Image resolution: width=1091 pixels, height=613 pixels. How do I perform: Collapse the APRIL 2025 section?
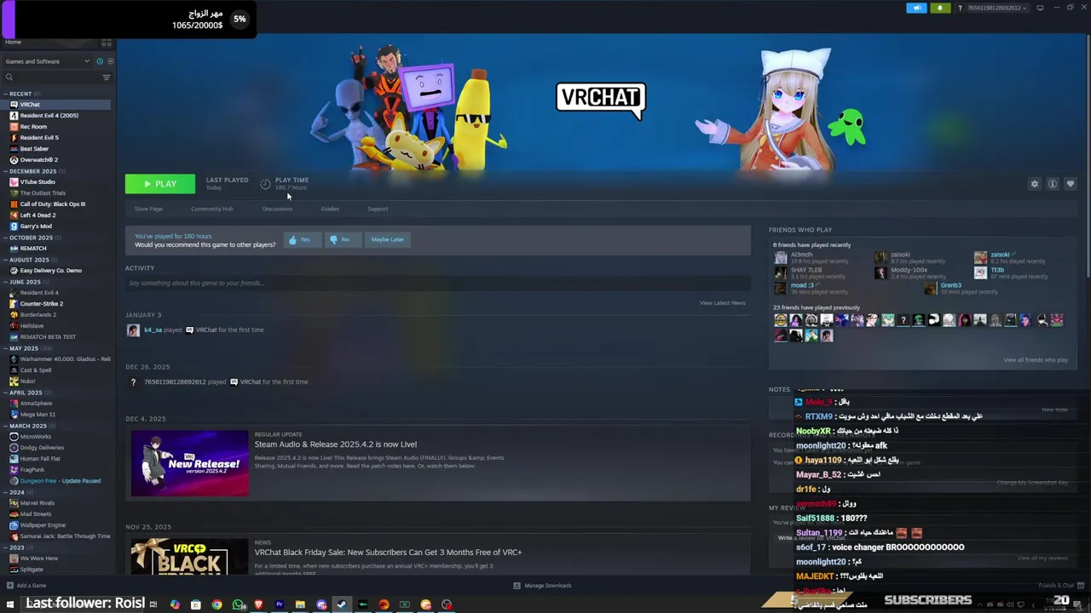(5, 392)
